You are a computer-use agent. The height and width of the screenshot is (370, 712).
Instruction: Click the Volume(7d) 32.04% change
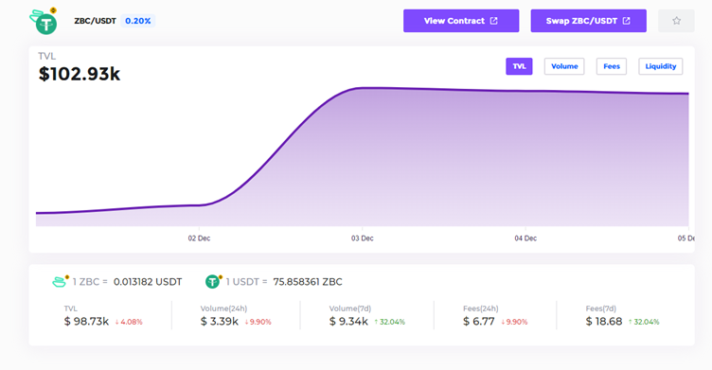coord(389,322)
